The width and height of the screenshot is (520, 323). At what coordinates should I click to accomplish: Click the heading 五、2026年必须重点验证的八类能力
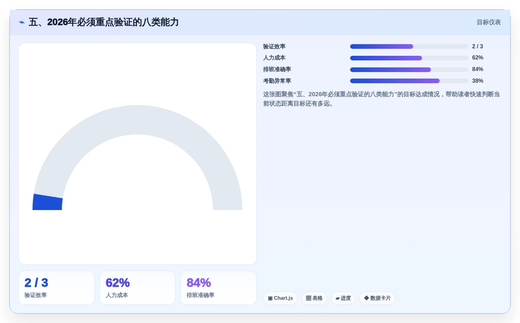click(104, 22)
